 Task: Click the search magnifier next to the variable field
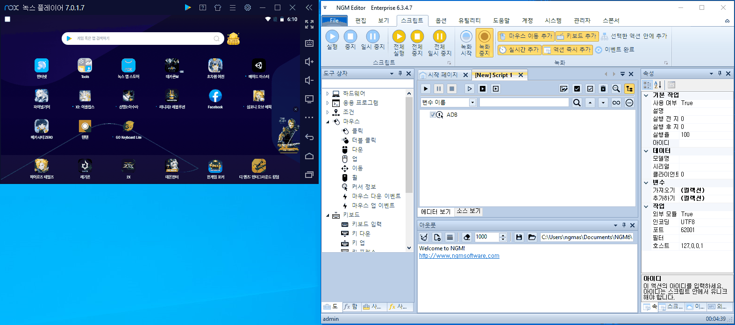click(577, 103)
